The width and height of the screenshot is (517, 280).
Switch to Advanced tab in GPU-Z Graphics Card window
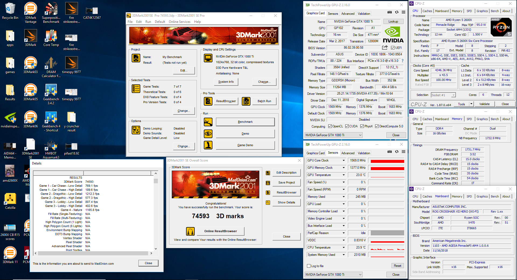pyautogui.click(x=348, y=14)
